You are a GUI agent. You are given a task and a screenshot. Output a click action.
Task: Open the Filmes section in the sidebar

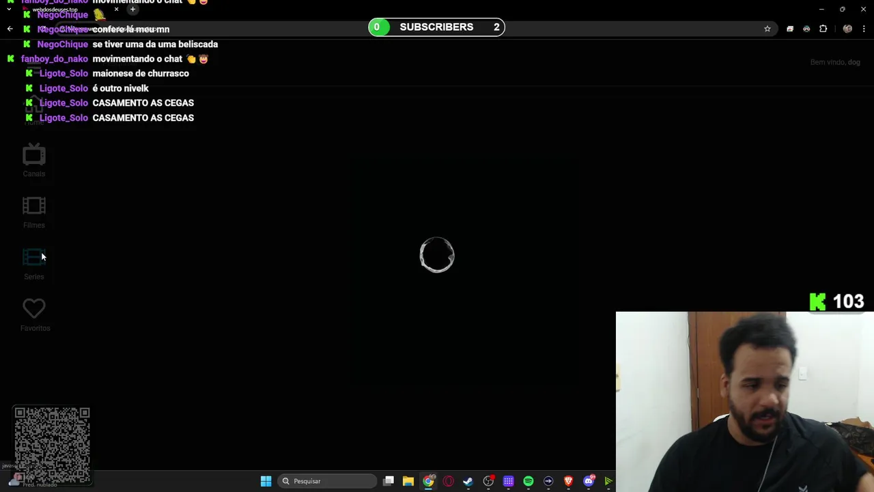pyautogui.click(x=34, y=213)
